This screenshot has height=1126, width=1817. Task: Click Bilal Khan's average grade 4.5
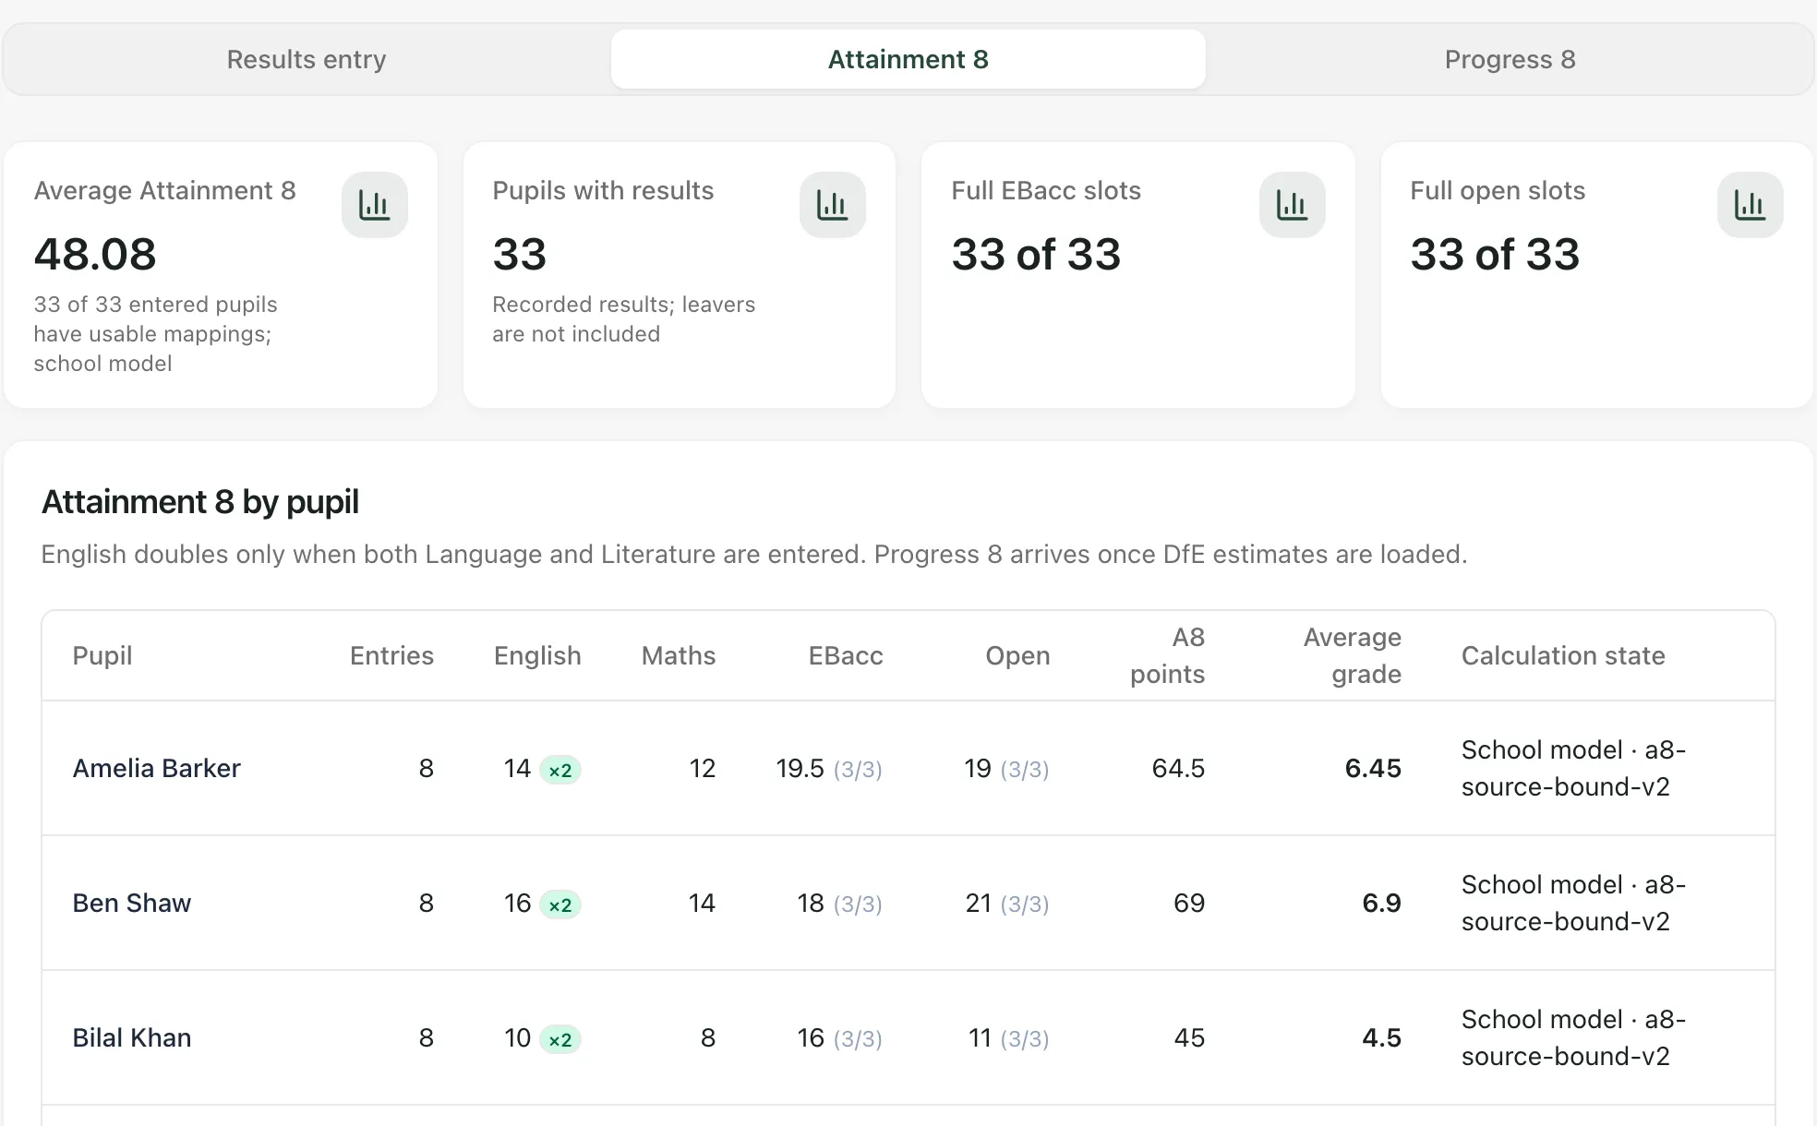point(1381,1037)
